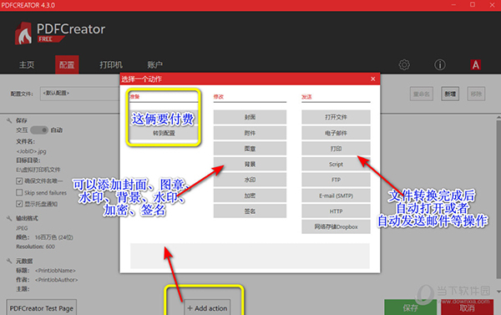Viewport: 501px width, 315px height.
Task: Click the red A architect icon
Action: click(475, 65)
